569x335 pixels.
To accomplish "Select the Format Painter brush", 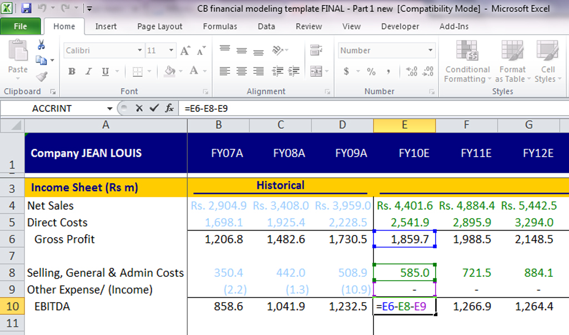I will (41, 77).
